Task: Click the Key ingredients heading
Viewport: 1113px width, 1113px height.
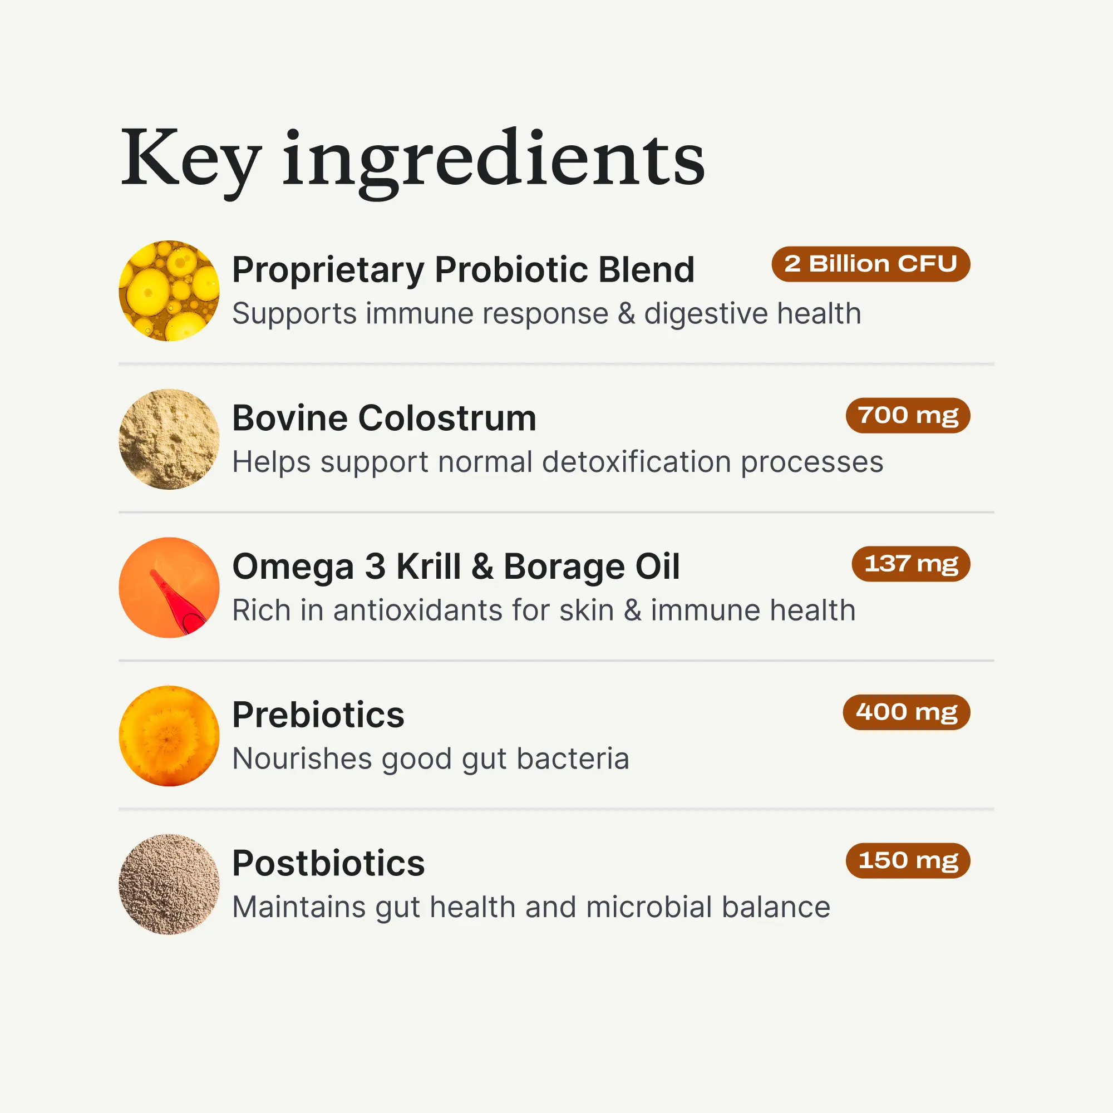Action: (412, 159)
